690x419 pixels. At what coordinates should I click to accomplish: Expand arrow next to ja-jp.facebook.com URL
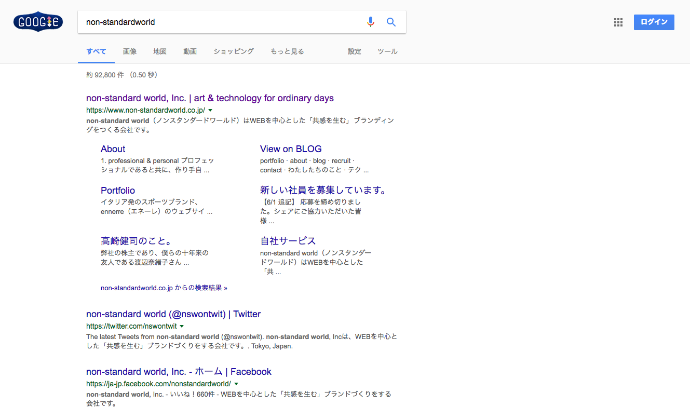click(236, 384)
